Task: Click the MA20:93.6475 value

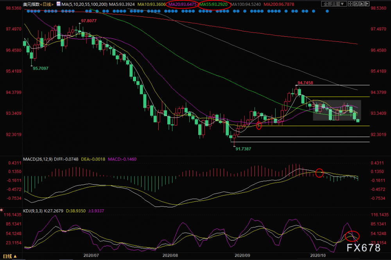Action: 182,4
